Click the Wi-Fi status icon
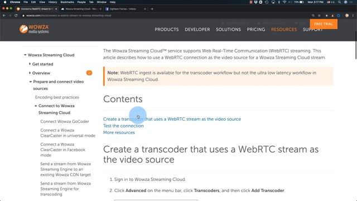 (284, 2)
